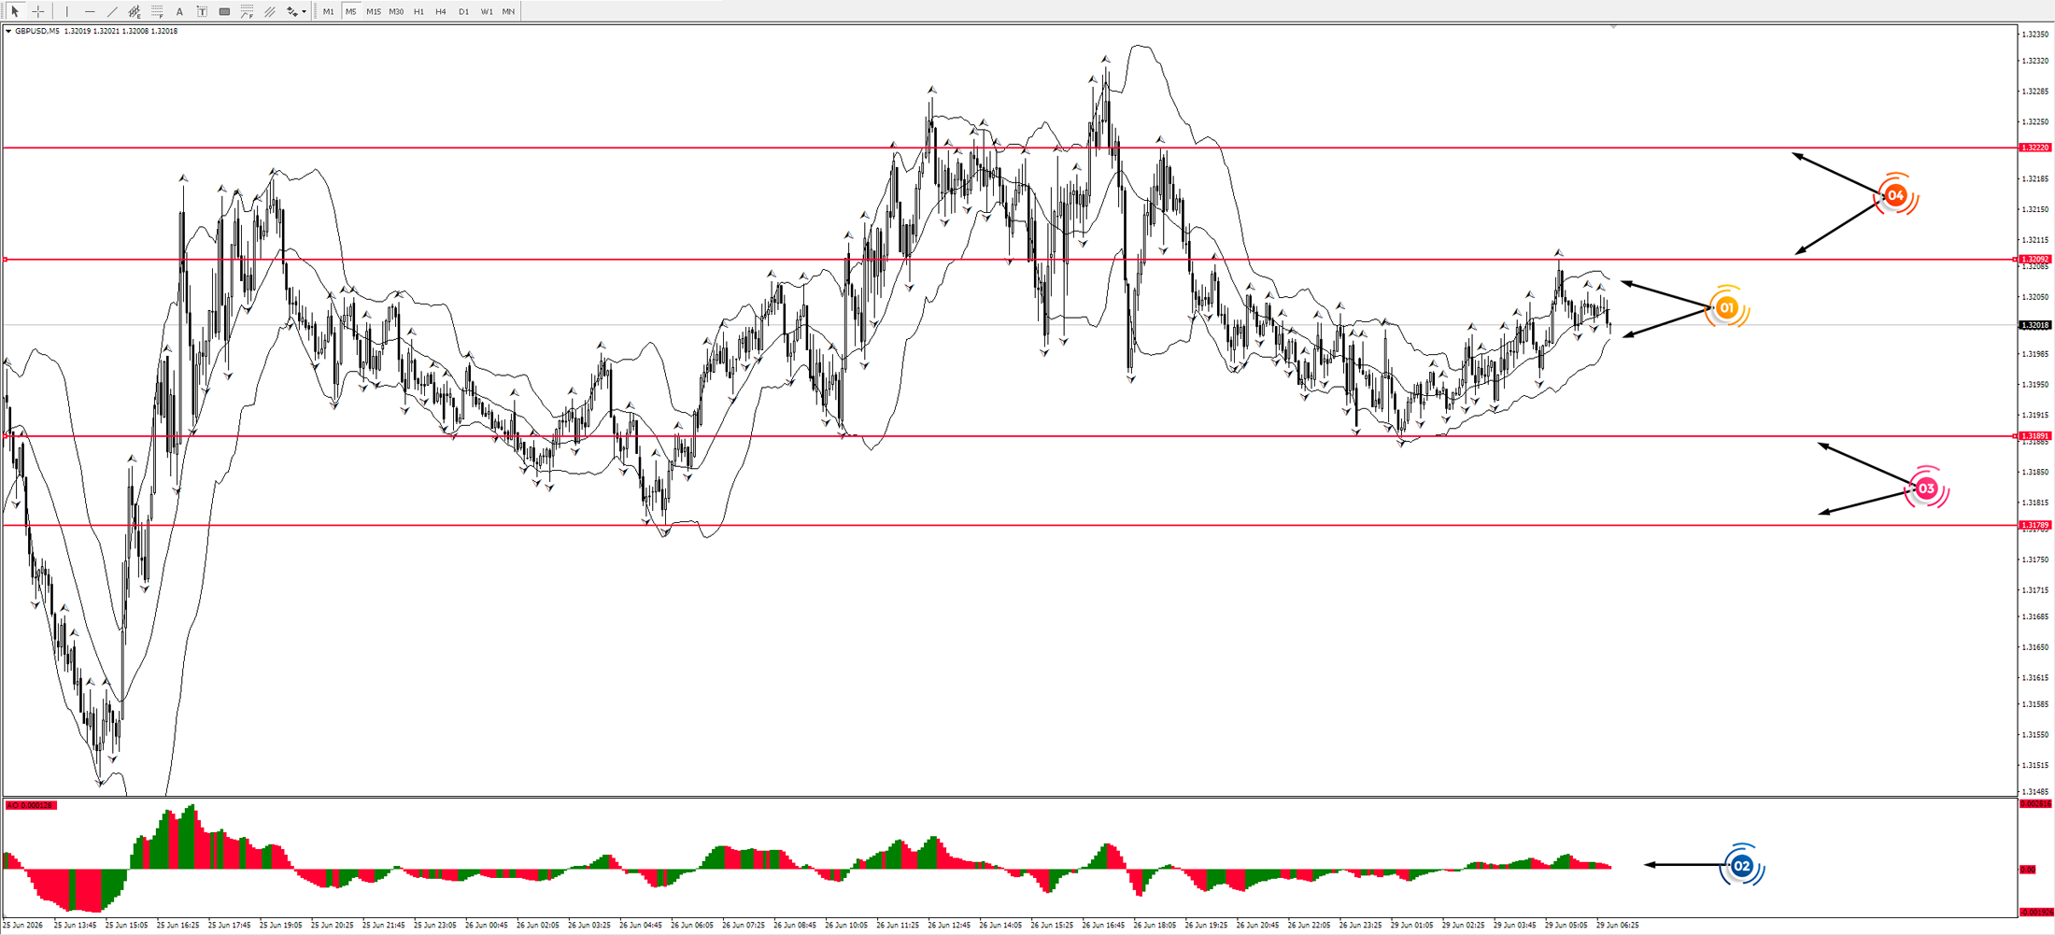2055x935 pixels.
Task: Select the Fibonacci arcs tool
Action: coord(247,11)
